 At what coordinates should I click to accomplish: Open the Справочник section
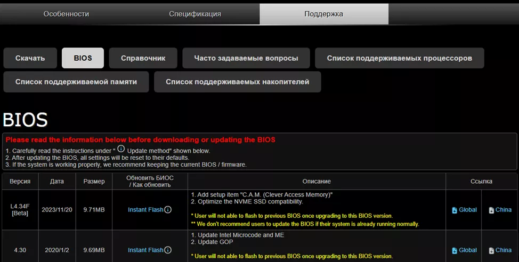pyautogui.click(x=143, y=58)
